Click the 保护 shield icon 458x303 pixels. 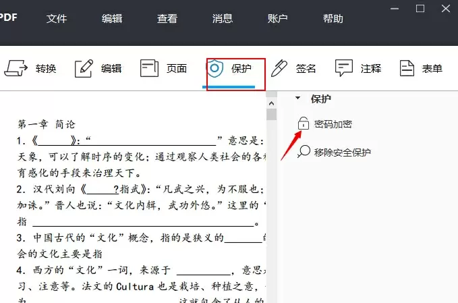coord(215,68)
